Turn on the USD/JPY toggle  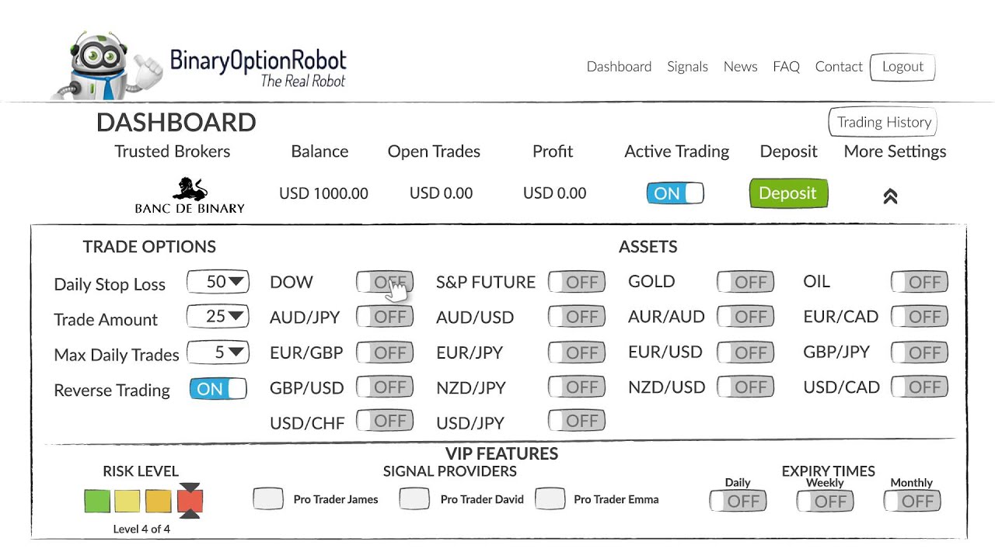pyautogui.click(x=576, y=421)
